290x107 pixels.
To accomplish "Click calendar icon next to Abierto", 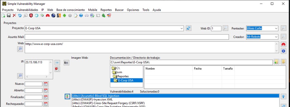I will [x=46, y=91].
